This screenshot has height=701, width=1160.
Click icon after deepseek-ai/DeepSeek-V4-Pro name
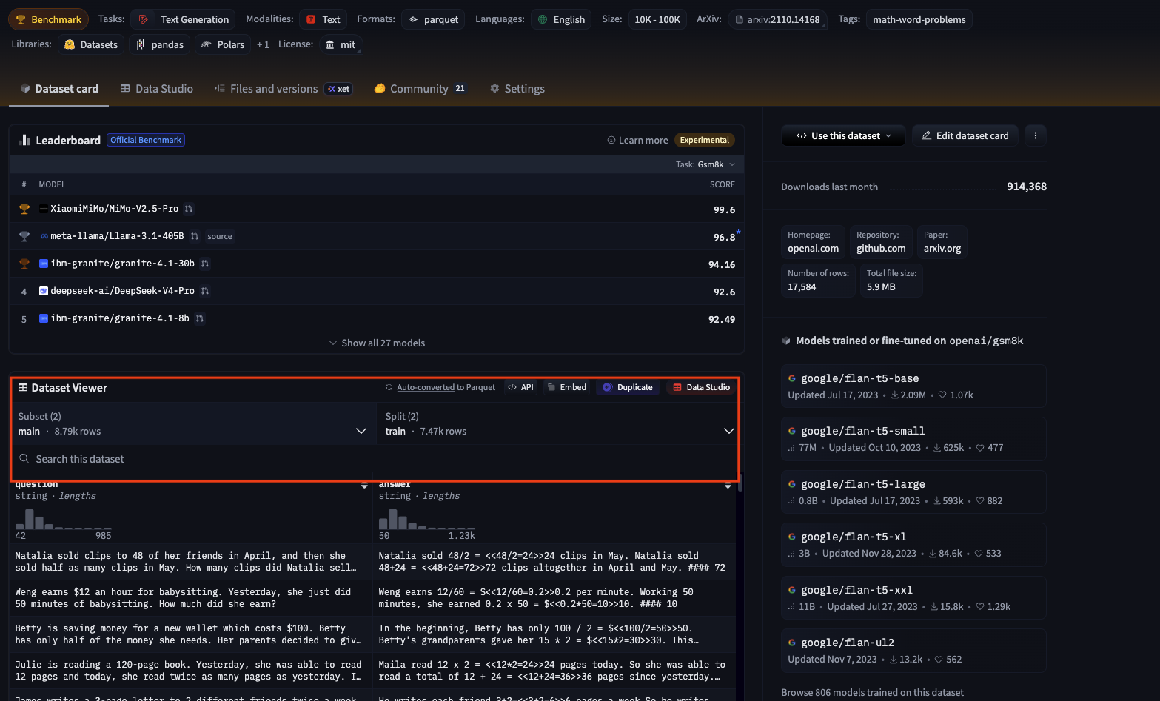coord(205,291)
